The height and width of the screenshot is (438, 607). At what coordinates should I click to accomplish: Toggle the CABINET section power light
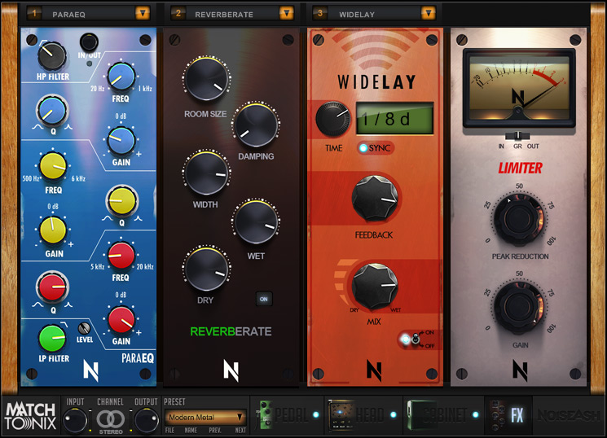(x=475, y=414)
